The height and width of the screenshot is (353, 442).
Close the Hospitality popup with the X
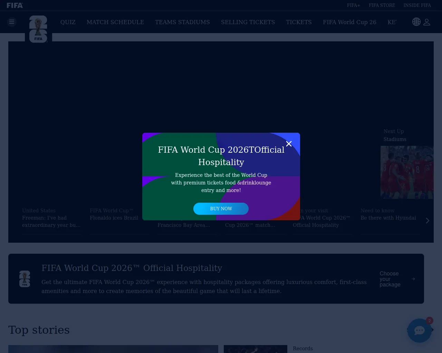coord(289,144)
